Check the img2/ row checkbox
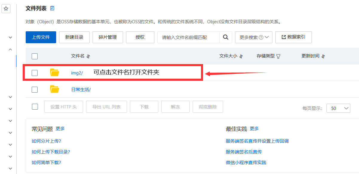Viewport: 359px width, 174px height. 35,73
